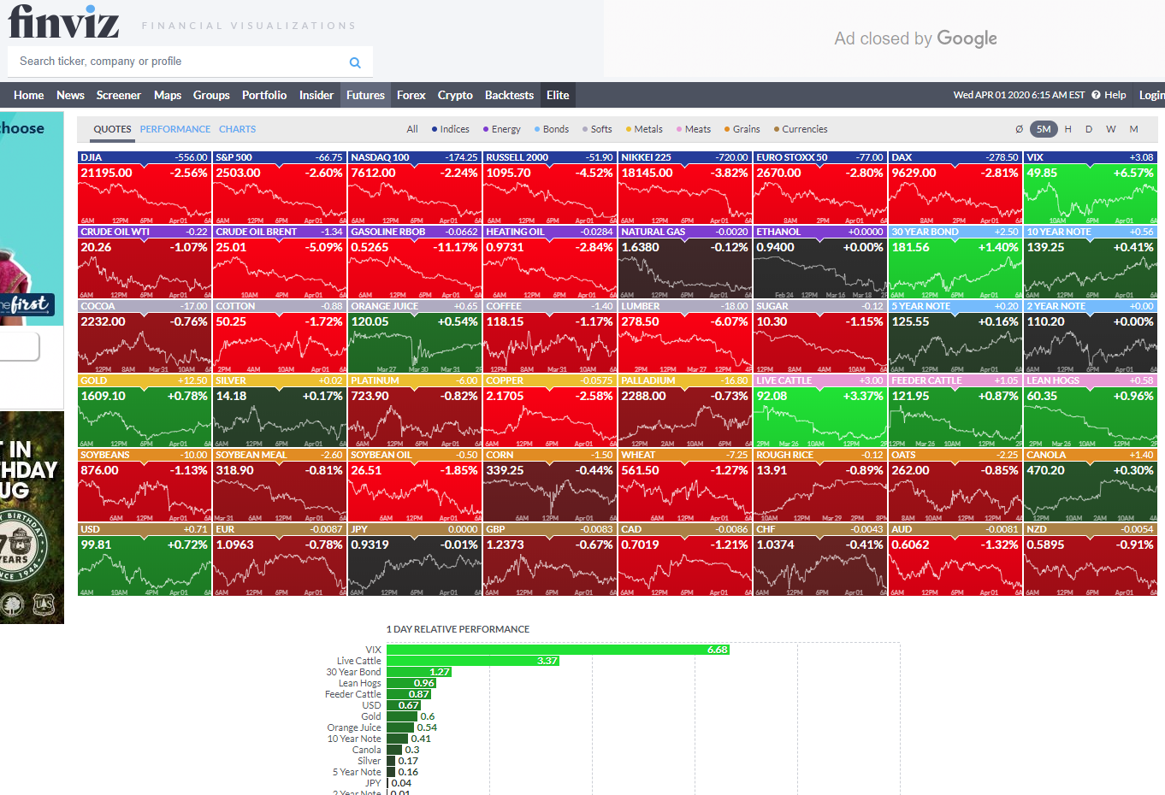Open the ROUGH RICE tile
The height and width of the screenshot is (795, 1165).
[820, 486]
